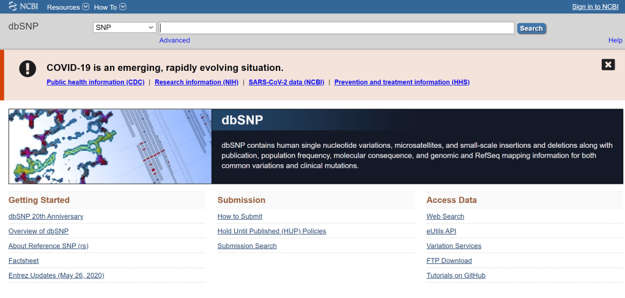The height and width of the screenshot is (298, 625).
Task: Open the Resources dropdown menu
Action: pyautogui.click(x=68, y=7)
